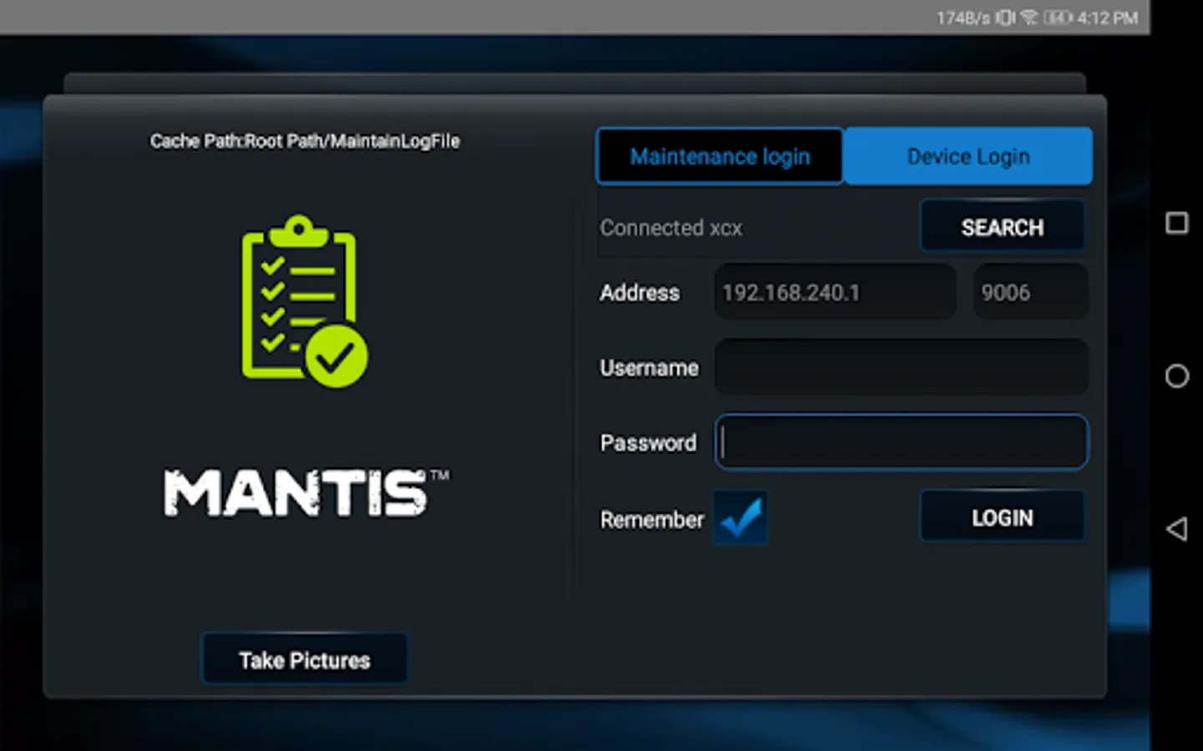Viewport: 1203px width, 751px height.
Task: Tap the Cache Path label text
Action: (x=305, y=141)
